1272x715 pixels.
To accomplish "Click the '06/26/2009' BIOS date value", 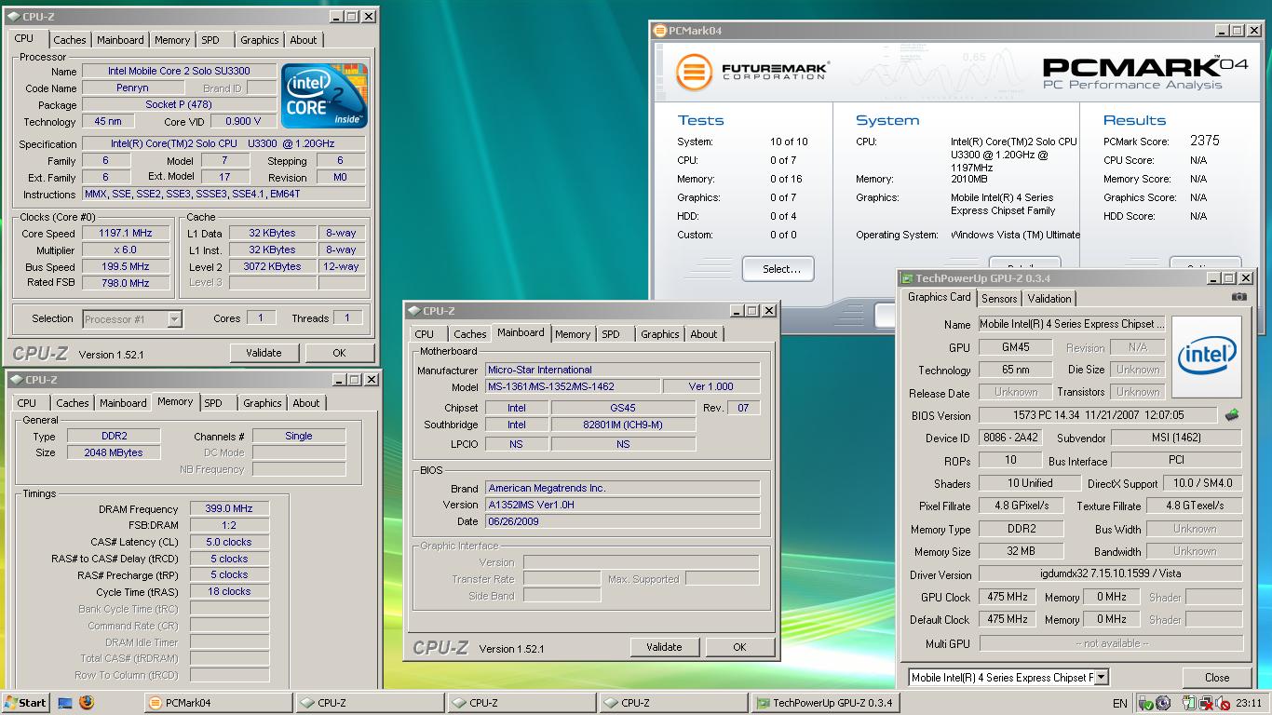I will click(x=623, y=521).
